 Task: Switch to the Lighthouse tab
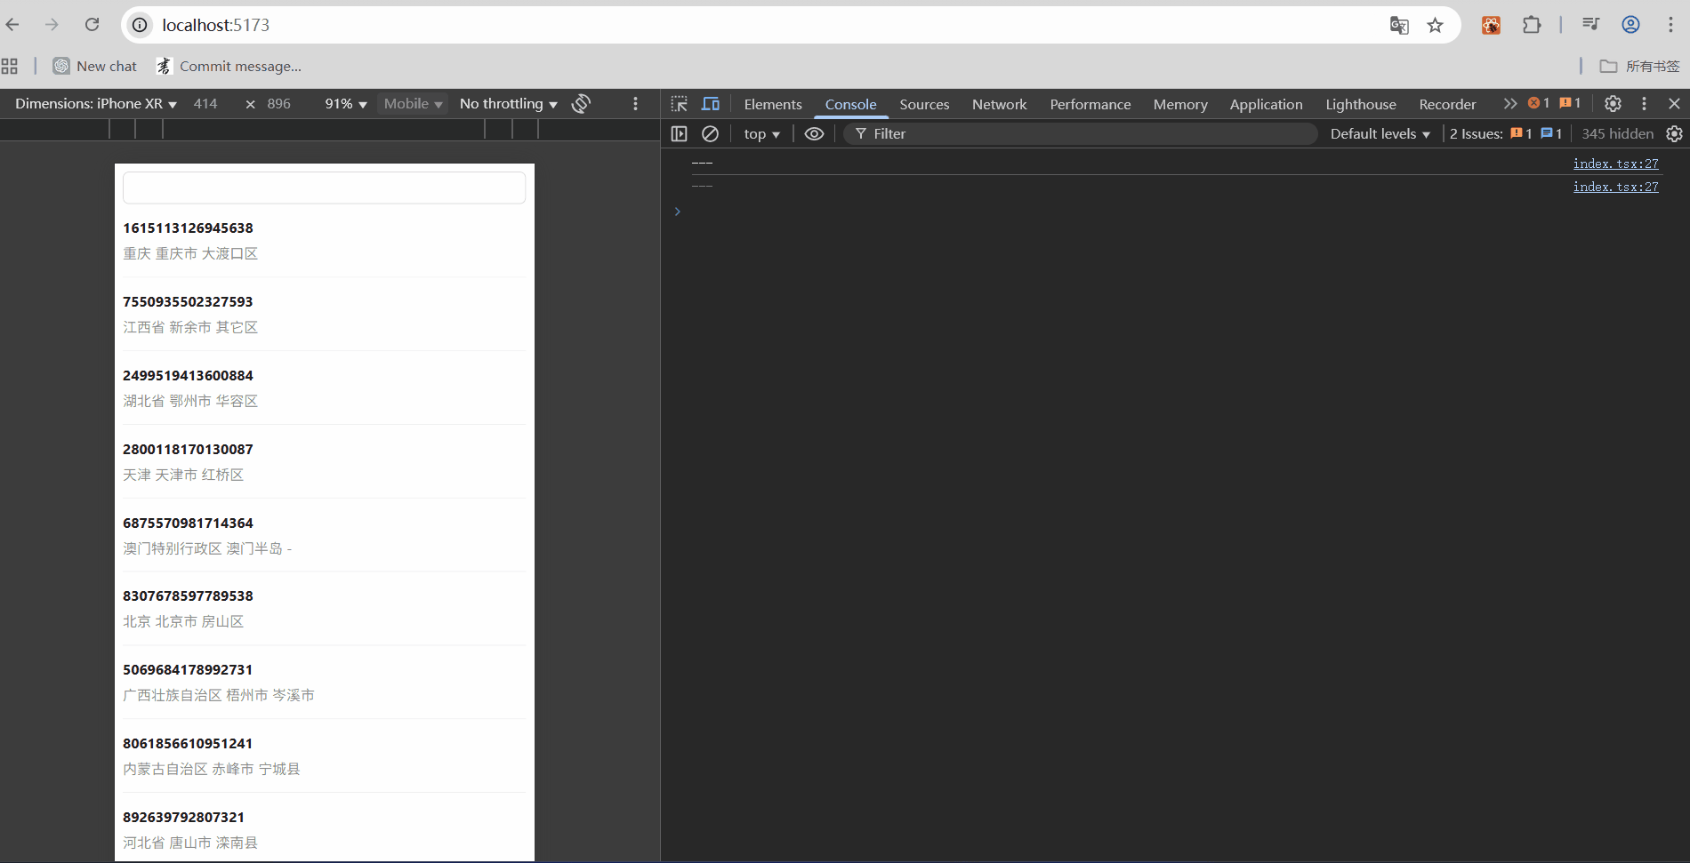pyautogui.click(x=1361, y=104)
